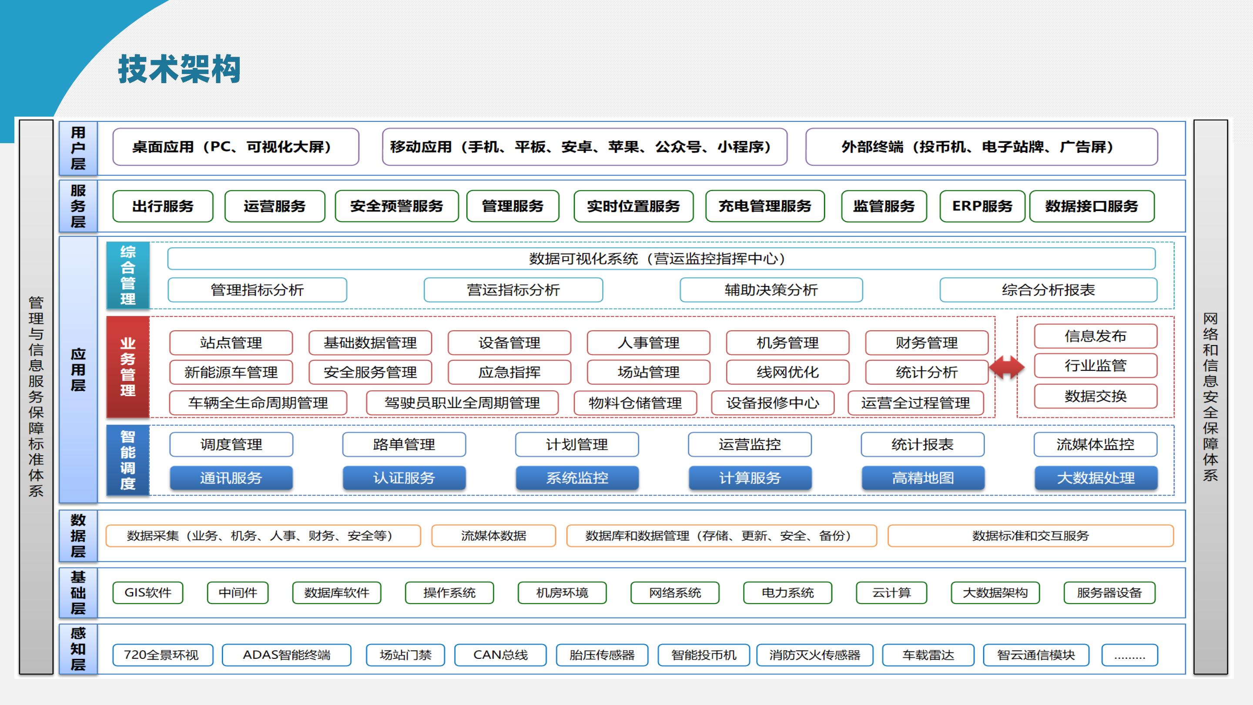The image size is (1253, 705).
Task: Select the 流媒体数据 data box
Action: 493,536
